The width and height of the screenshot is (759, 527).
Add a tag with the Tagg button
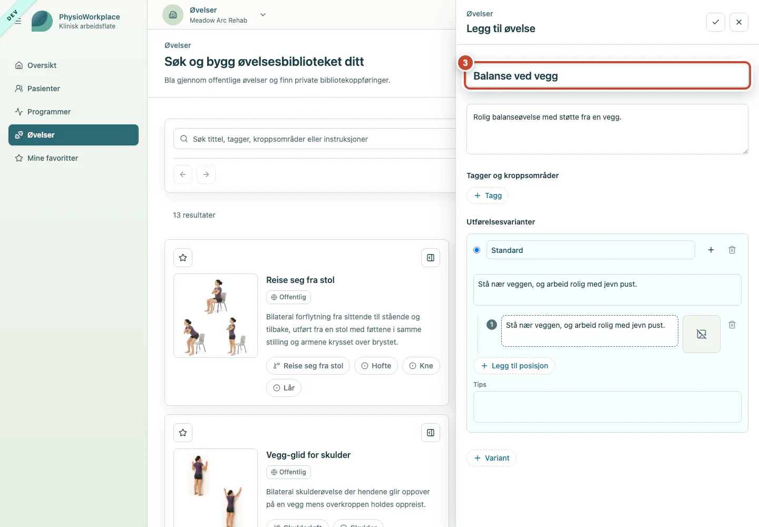point(488,196)
